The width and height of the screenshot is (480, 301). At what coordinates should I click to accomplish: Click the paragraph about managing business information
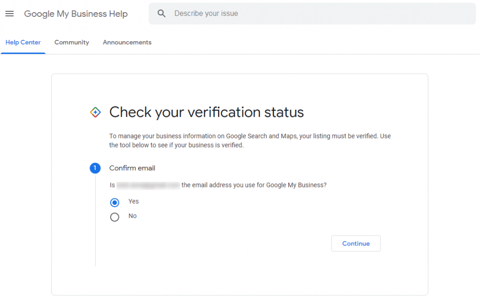tap(249, 141)
